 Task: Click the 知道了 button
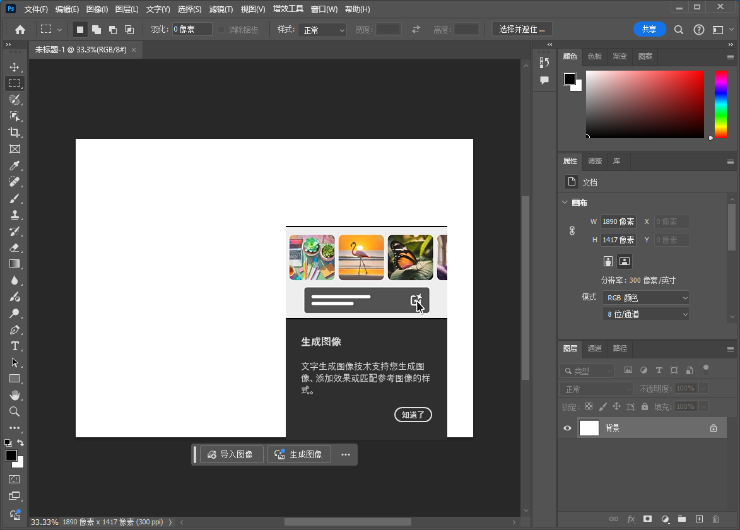coord(413,415)
